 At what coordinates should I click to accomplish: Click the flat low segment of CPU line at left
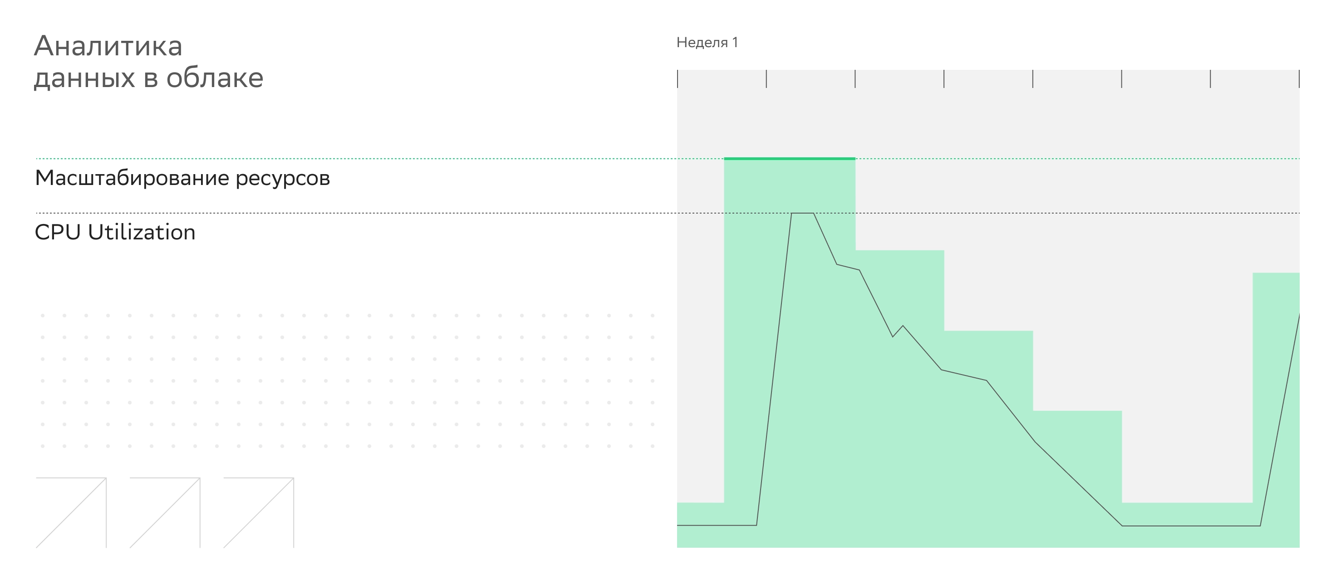click(x=716, y=526)
